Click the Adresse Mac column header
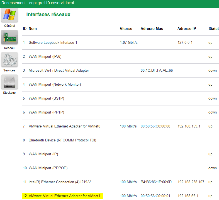The width and height of the screenshot is (219, 200). (x=152, y=28)
